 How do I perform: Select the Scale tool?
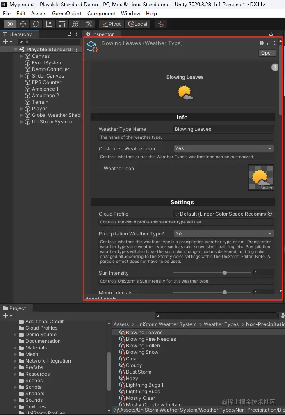(49, 24)
